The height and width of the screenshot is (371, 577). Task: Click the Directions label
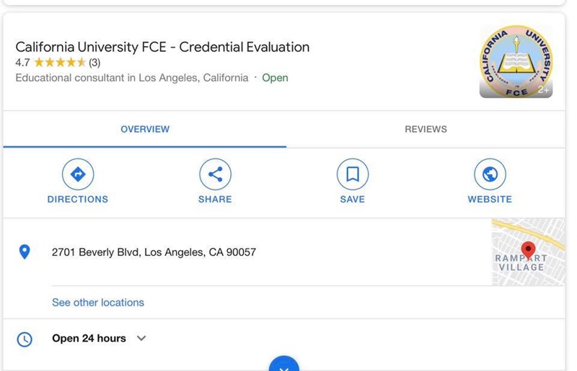pyautogui.click(x=78, y=200)
